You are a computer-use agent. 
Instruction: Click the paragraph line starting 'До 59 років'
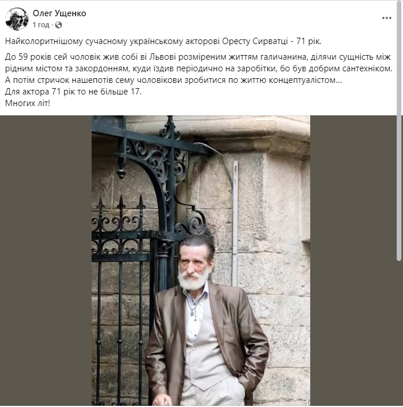click(198, 57)
